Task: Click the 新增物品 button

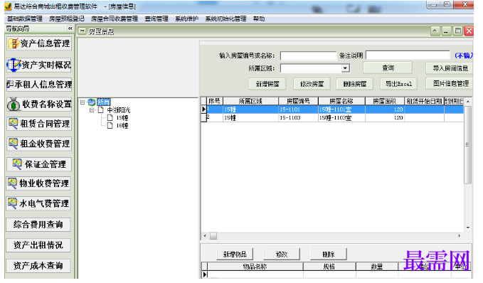Action: tap(235, 255)
